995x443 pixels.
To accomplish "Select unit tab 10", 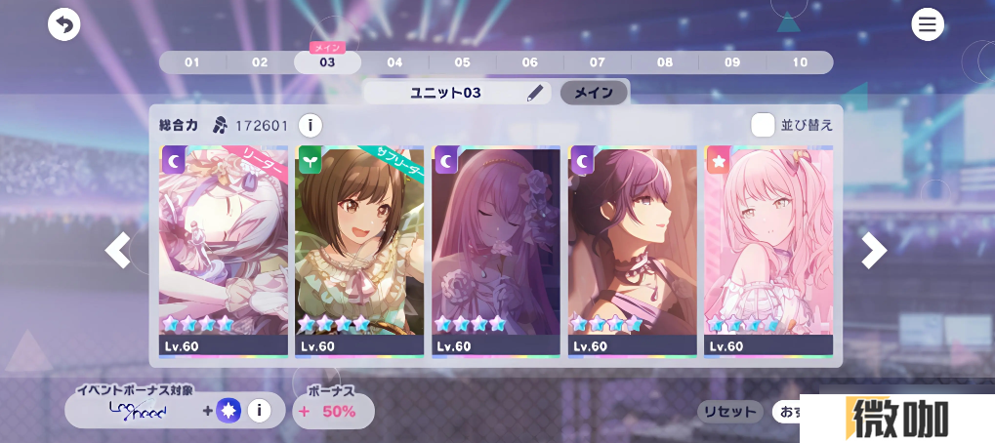I will (x=800, y=62).
